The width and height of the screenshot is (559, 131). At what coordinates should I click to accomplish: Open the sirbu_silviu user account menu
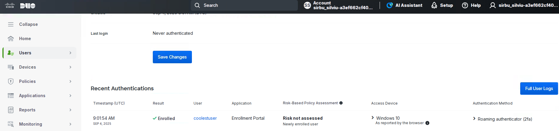(523, 5)
